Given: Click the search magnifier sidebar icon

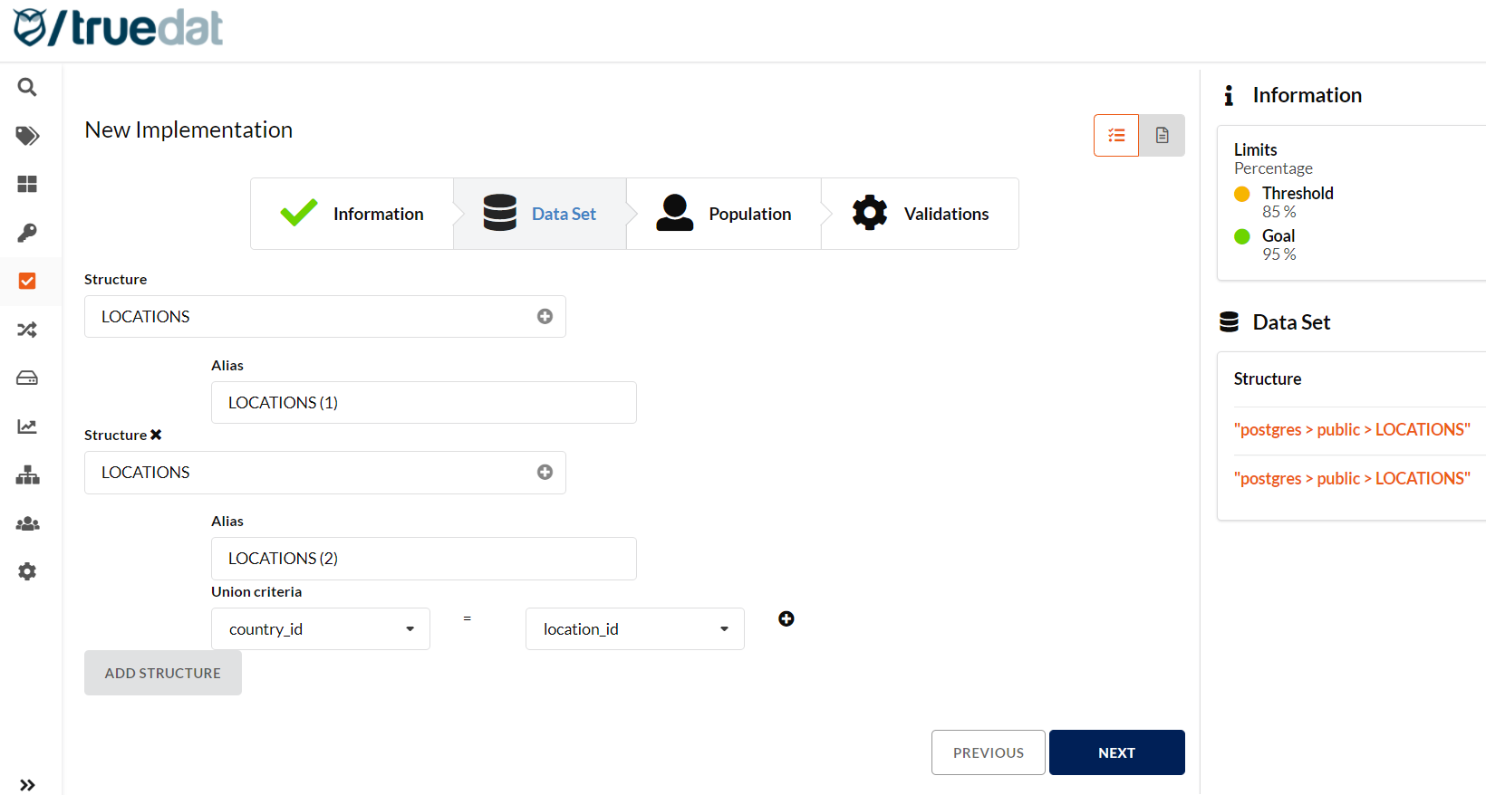Looking at the screenshot, I should [27, 87].
